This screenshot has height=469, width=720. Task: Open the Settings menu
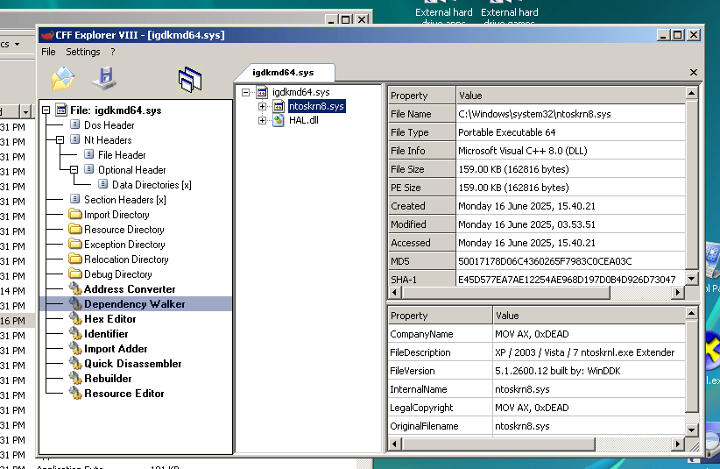coord(83,52)
